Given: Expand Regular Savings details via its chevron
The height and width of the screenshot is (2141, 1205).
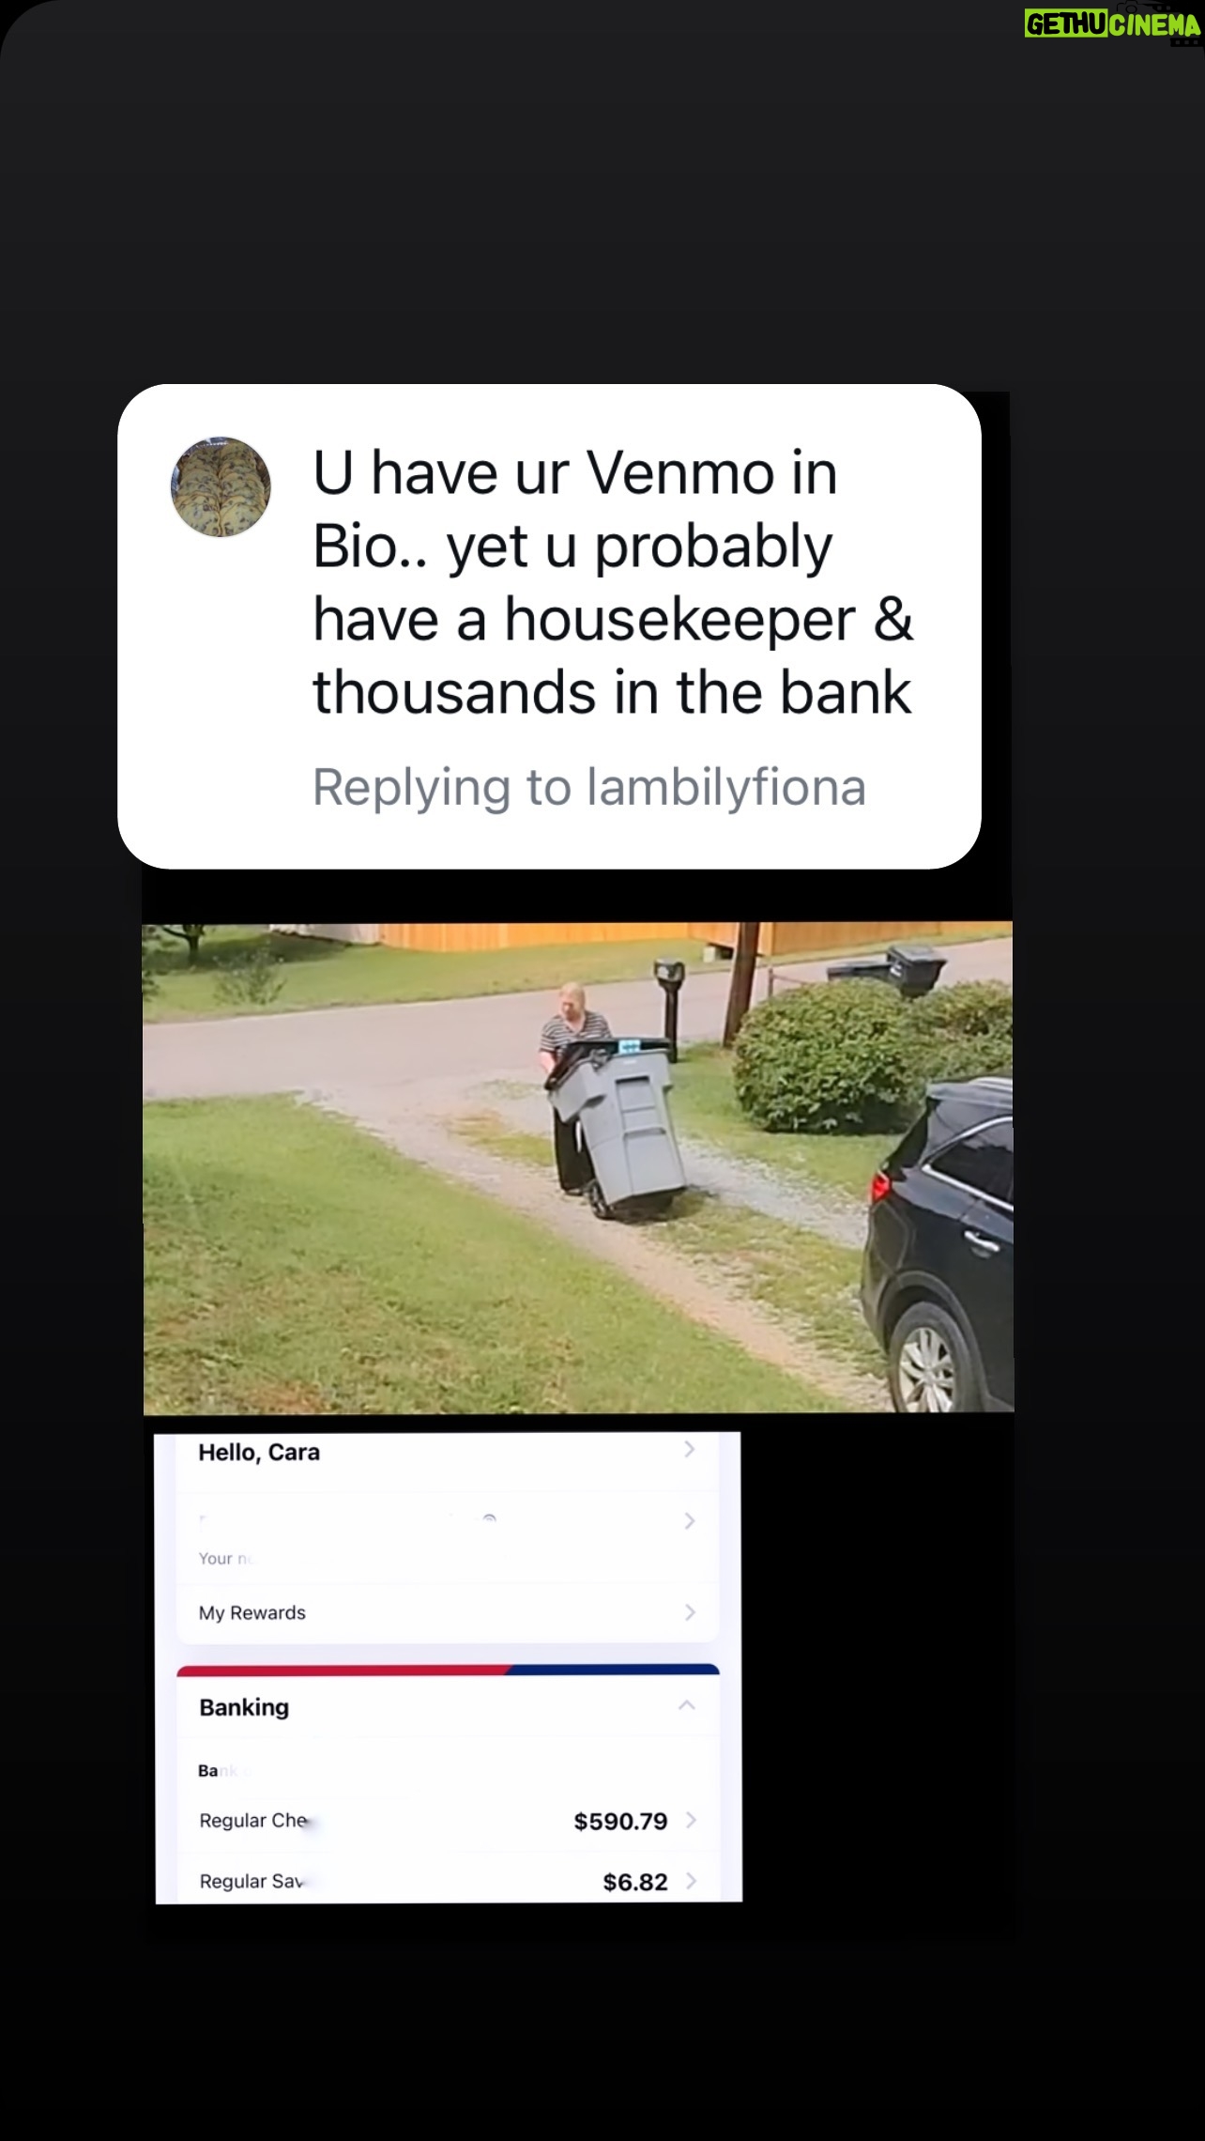Looking at the screenshot, I should (x=692, y=1880).
